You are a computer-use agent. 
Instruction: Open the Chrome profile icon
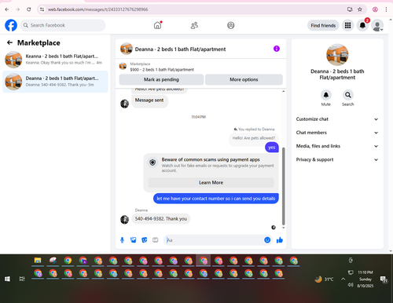[x=375, y=9]
